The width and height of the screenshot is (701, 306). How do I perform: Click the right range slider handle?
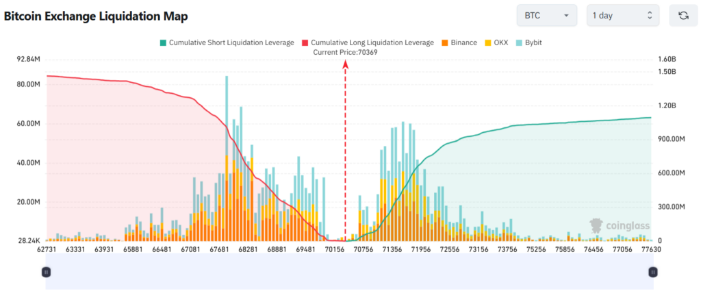653,272
